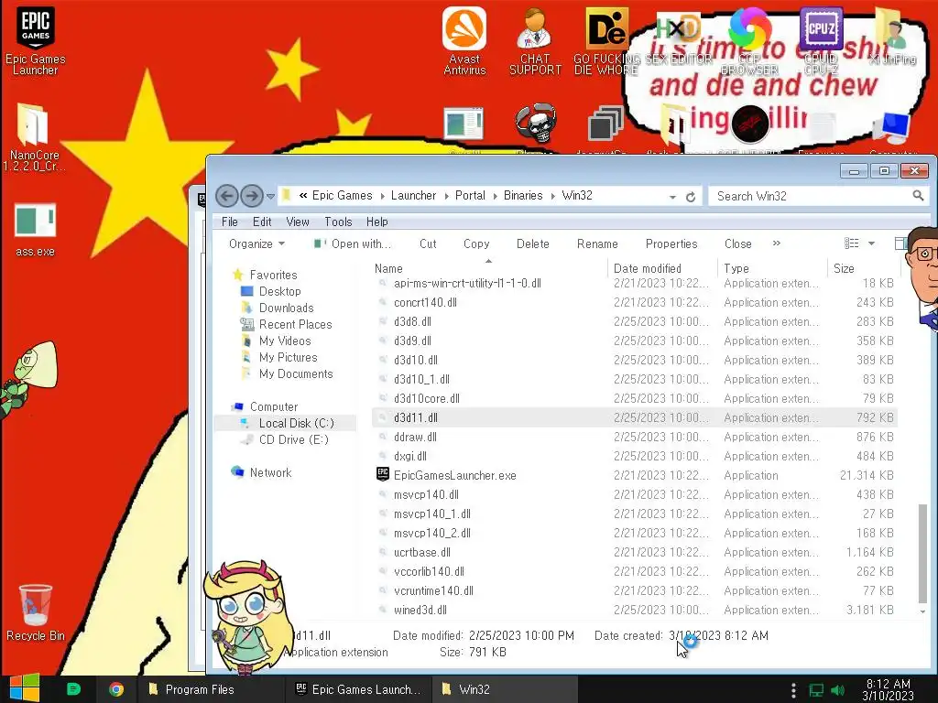
Task: Click the Windows Start button
Action: (25, 688)
